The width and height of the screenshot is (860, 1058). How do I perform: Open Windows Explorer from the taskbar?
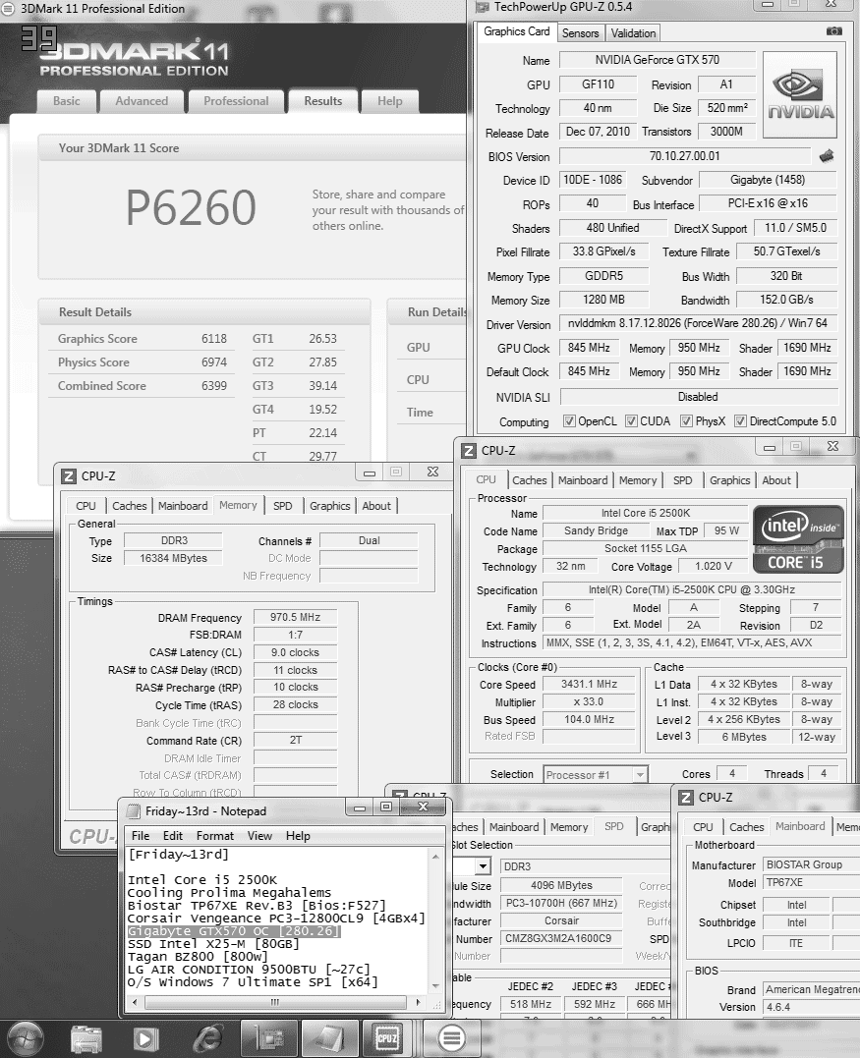86,1039
